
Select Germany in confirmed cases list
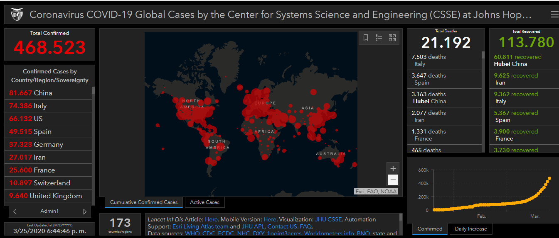[48, 144]
